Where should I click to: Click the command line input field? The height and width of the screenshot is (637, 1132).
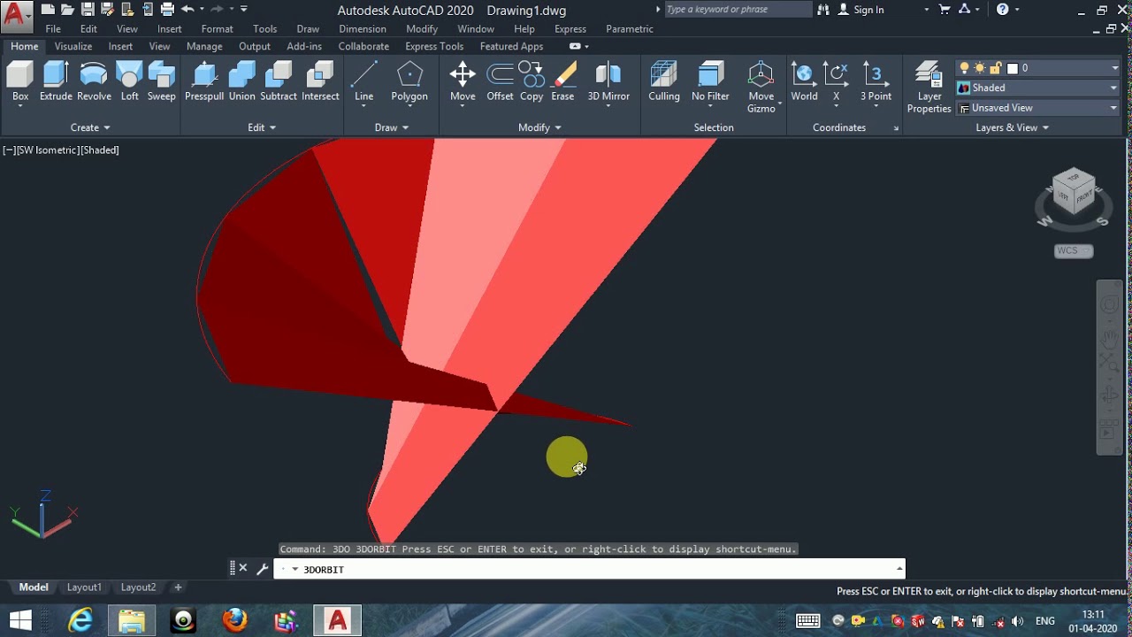(x=589, y=569)
